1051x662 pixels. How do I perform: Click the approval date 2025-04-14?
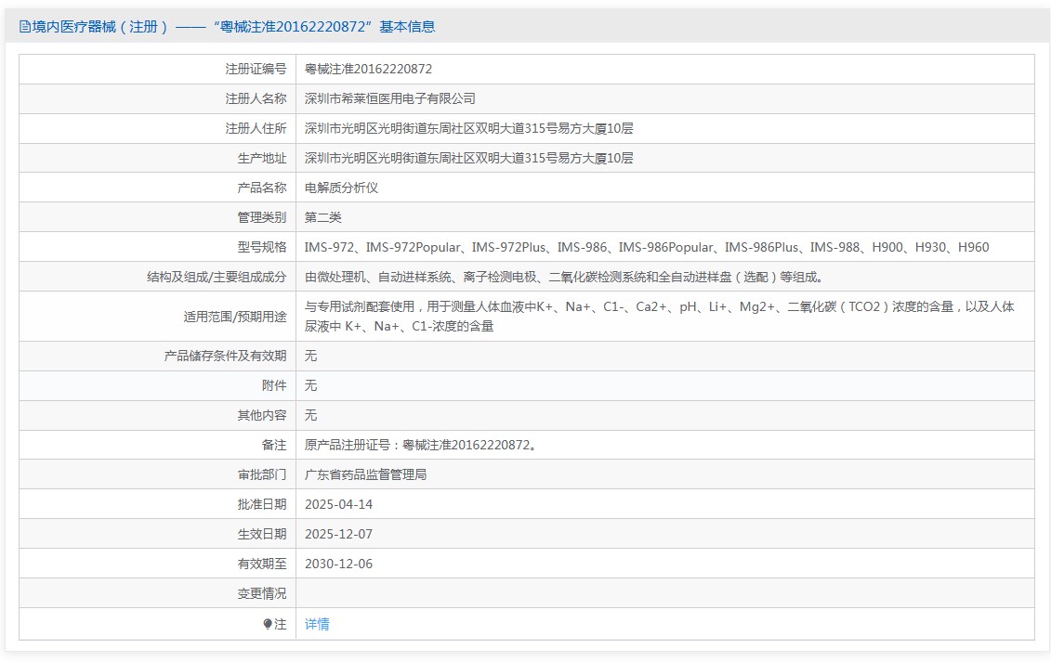pyautogui.click(x=338, y=504)
